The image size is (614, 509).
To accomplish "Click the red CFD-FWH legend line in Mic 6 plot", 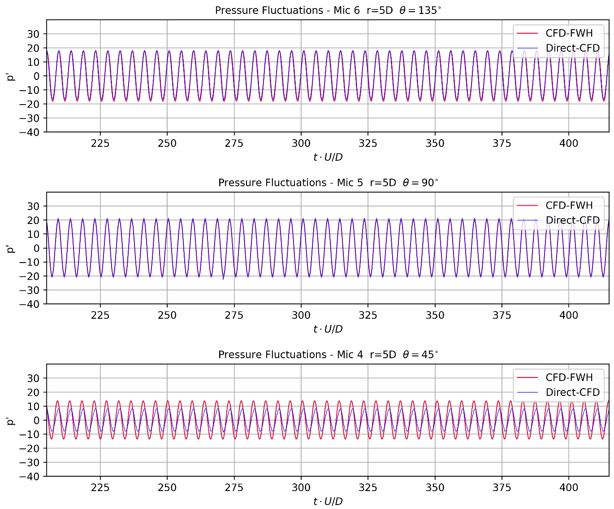I will 527,33.
